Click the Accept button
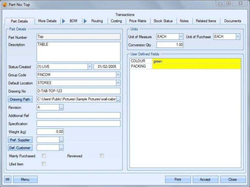Image resolution: width=250 pixels, height=187 pixels. pos(205,179)
